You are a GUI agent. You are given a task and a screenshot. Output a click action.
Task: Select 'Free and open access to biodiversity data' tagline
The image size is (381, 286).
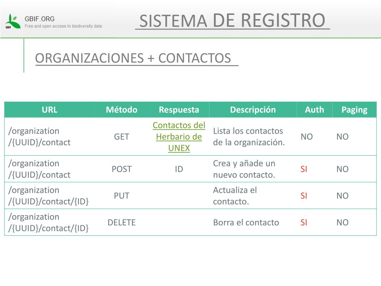pos(63,26)
